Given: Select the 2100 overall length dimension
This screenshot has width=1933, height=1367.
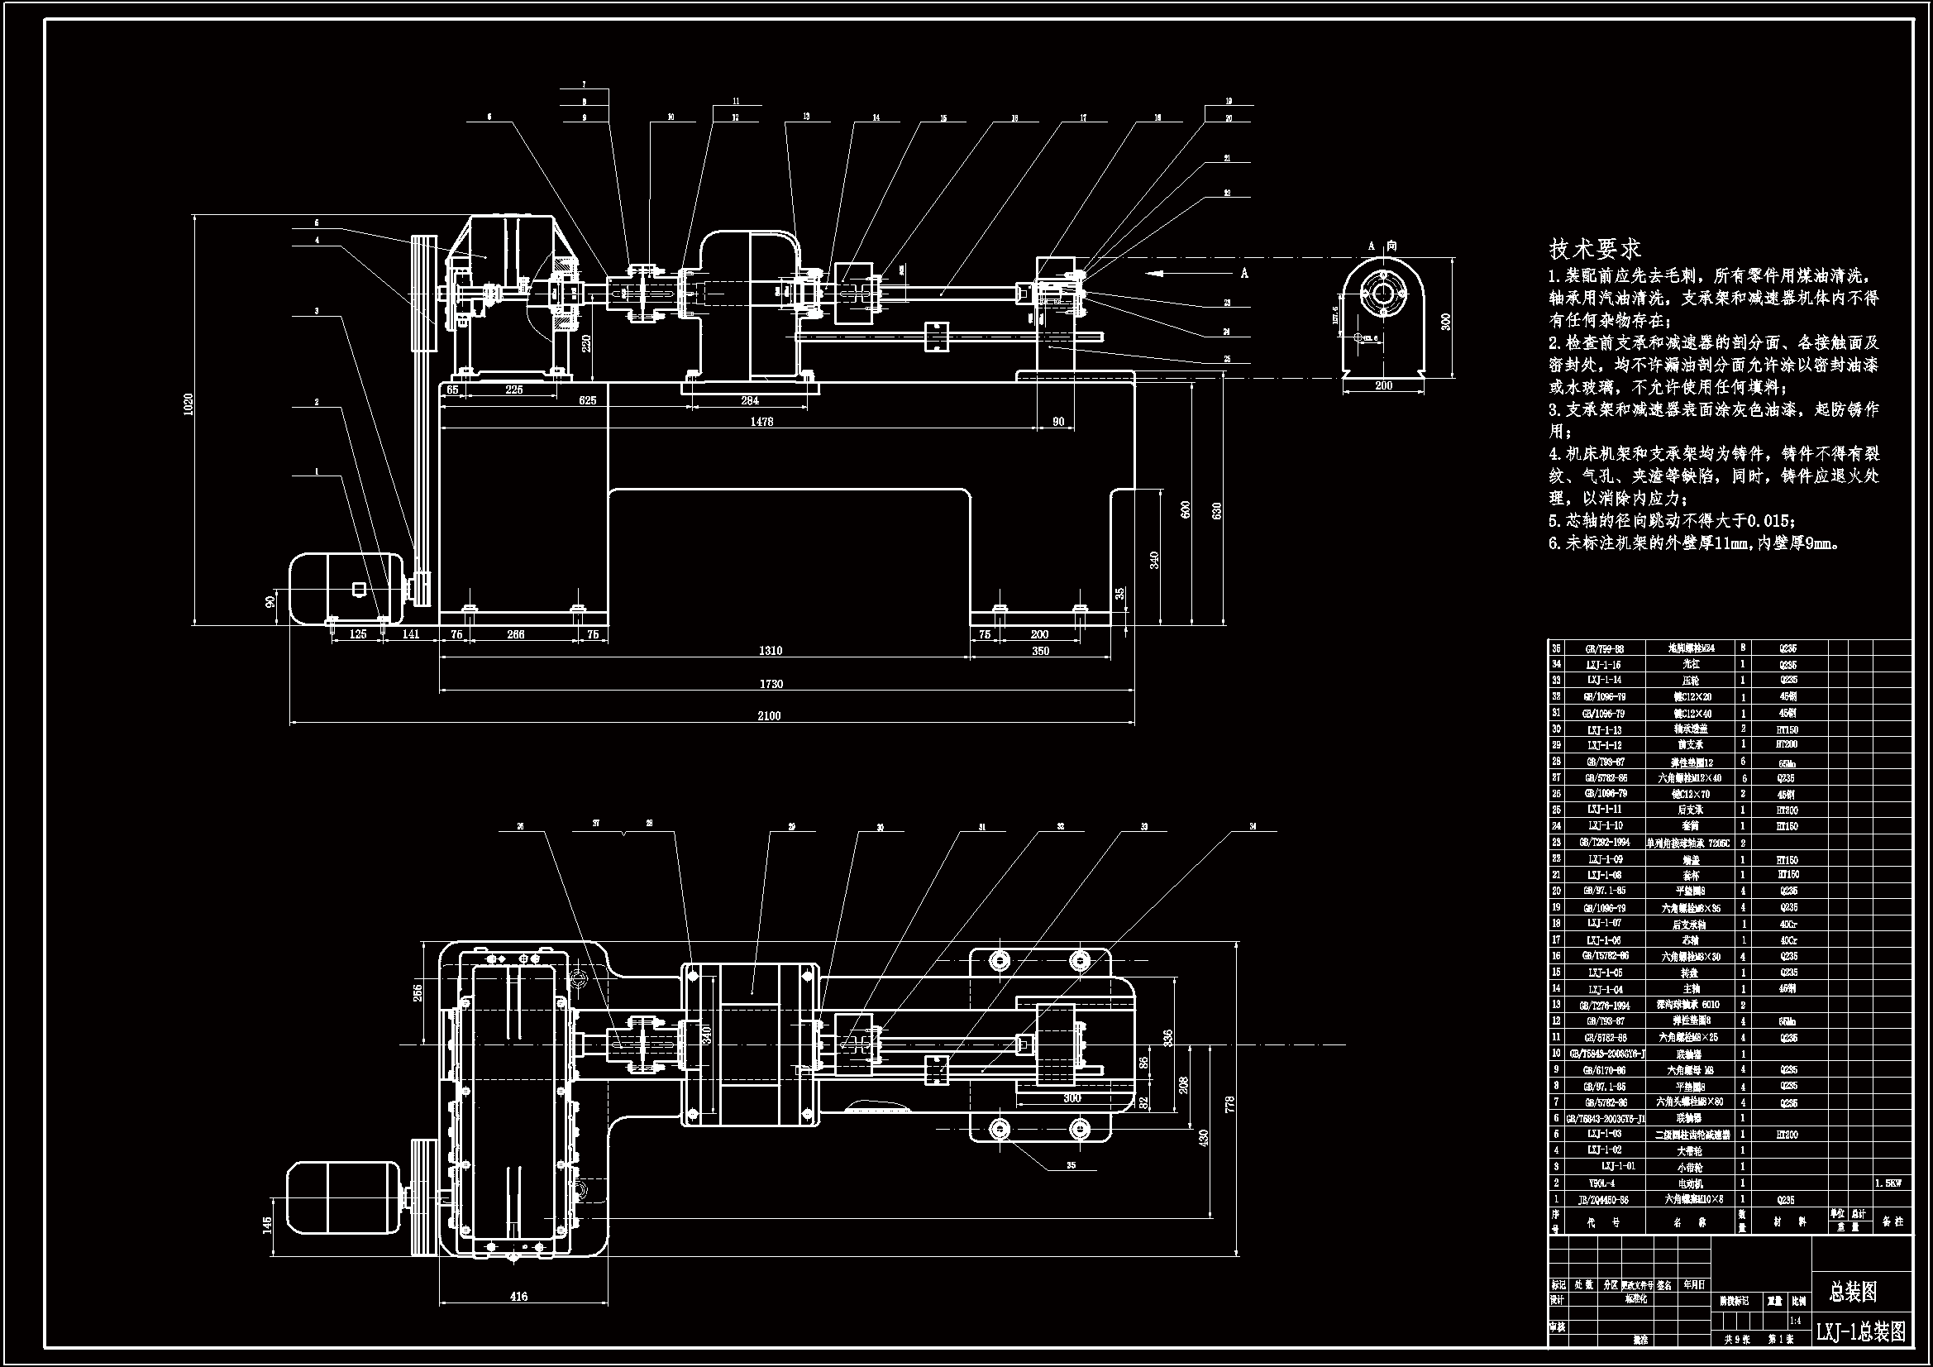Looking at the screenshot, I should tap(769, 716).
